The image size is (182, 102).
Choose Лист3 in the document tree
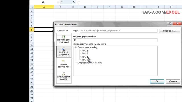85,57
